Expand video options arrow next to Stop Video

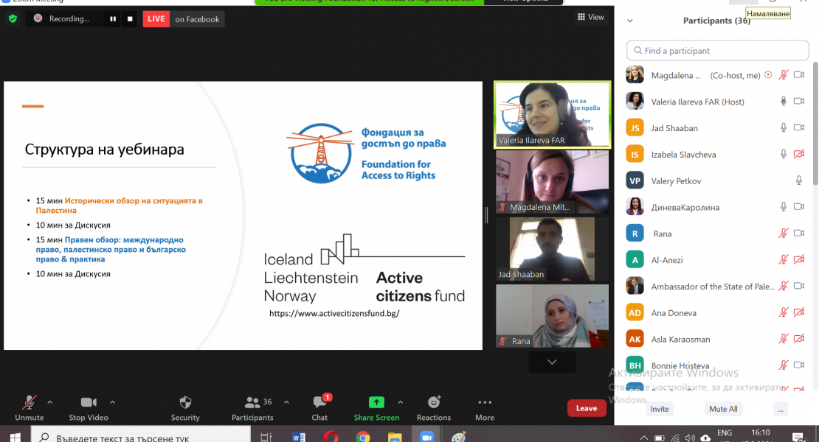tap(112, 402)
